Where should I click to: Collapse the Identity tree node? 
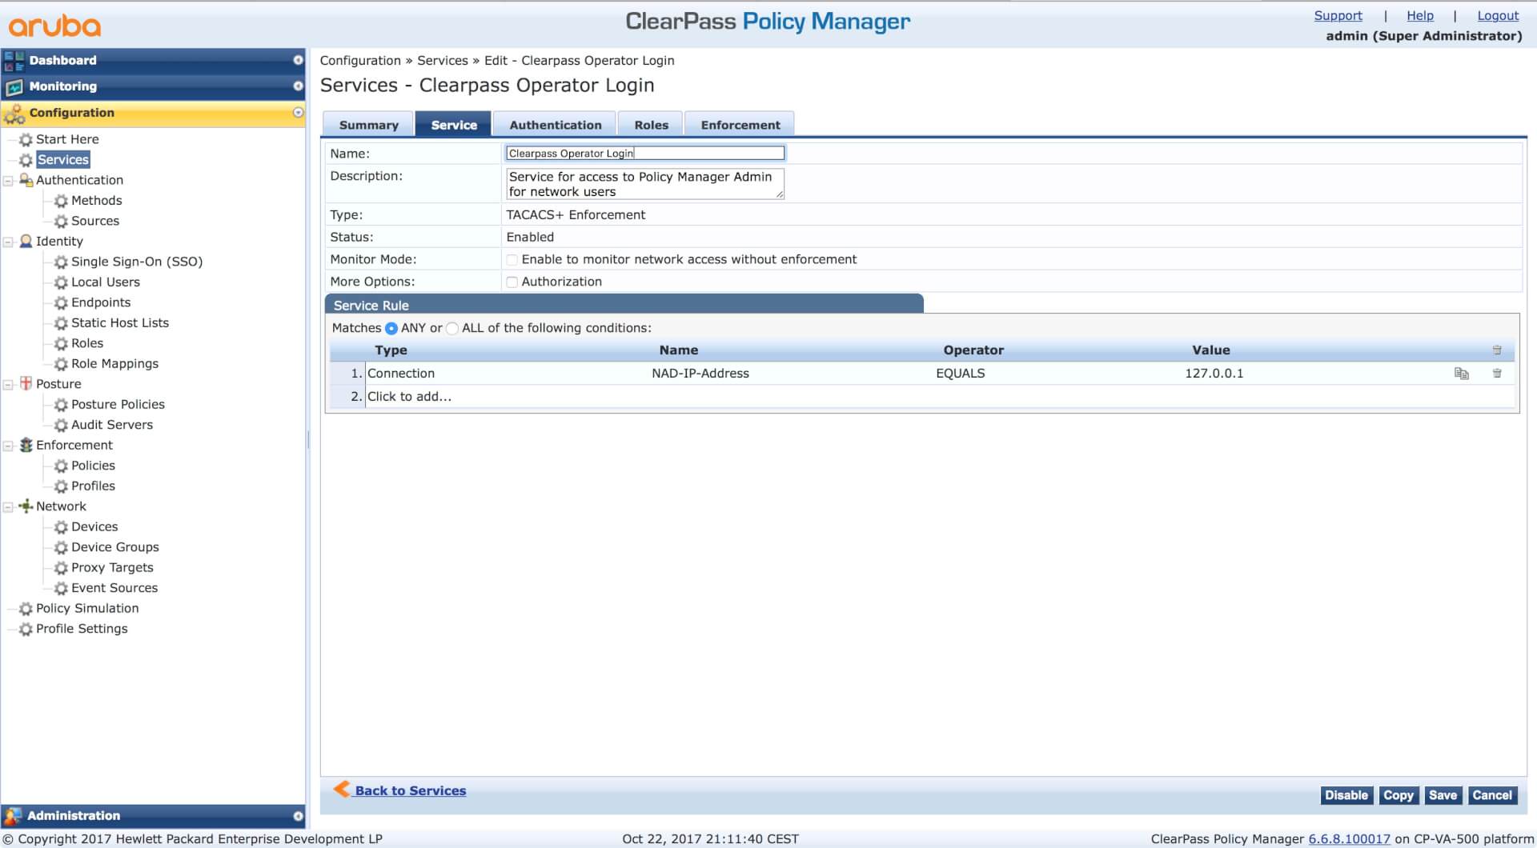tap(9, 242)
